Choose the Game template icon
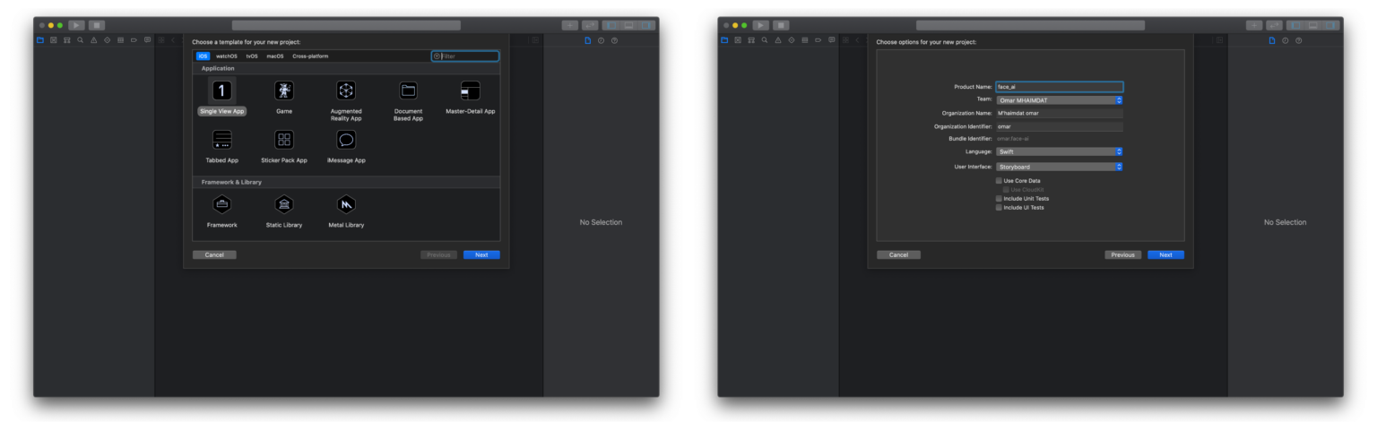The height and width of the screenshot is (430, 1377). click(284, 90)
